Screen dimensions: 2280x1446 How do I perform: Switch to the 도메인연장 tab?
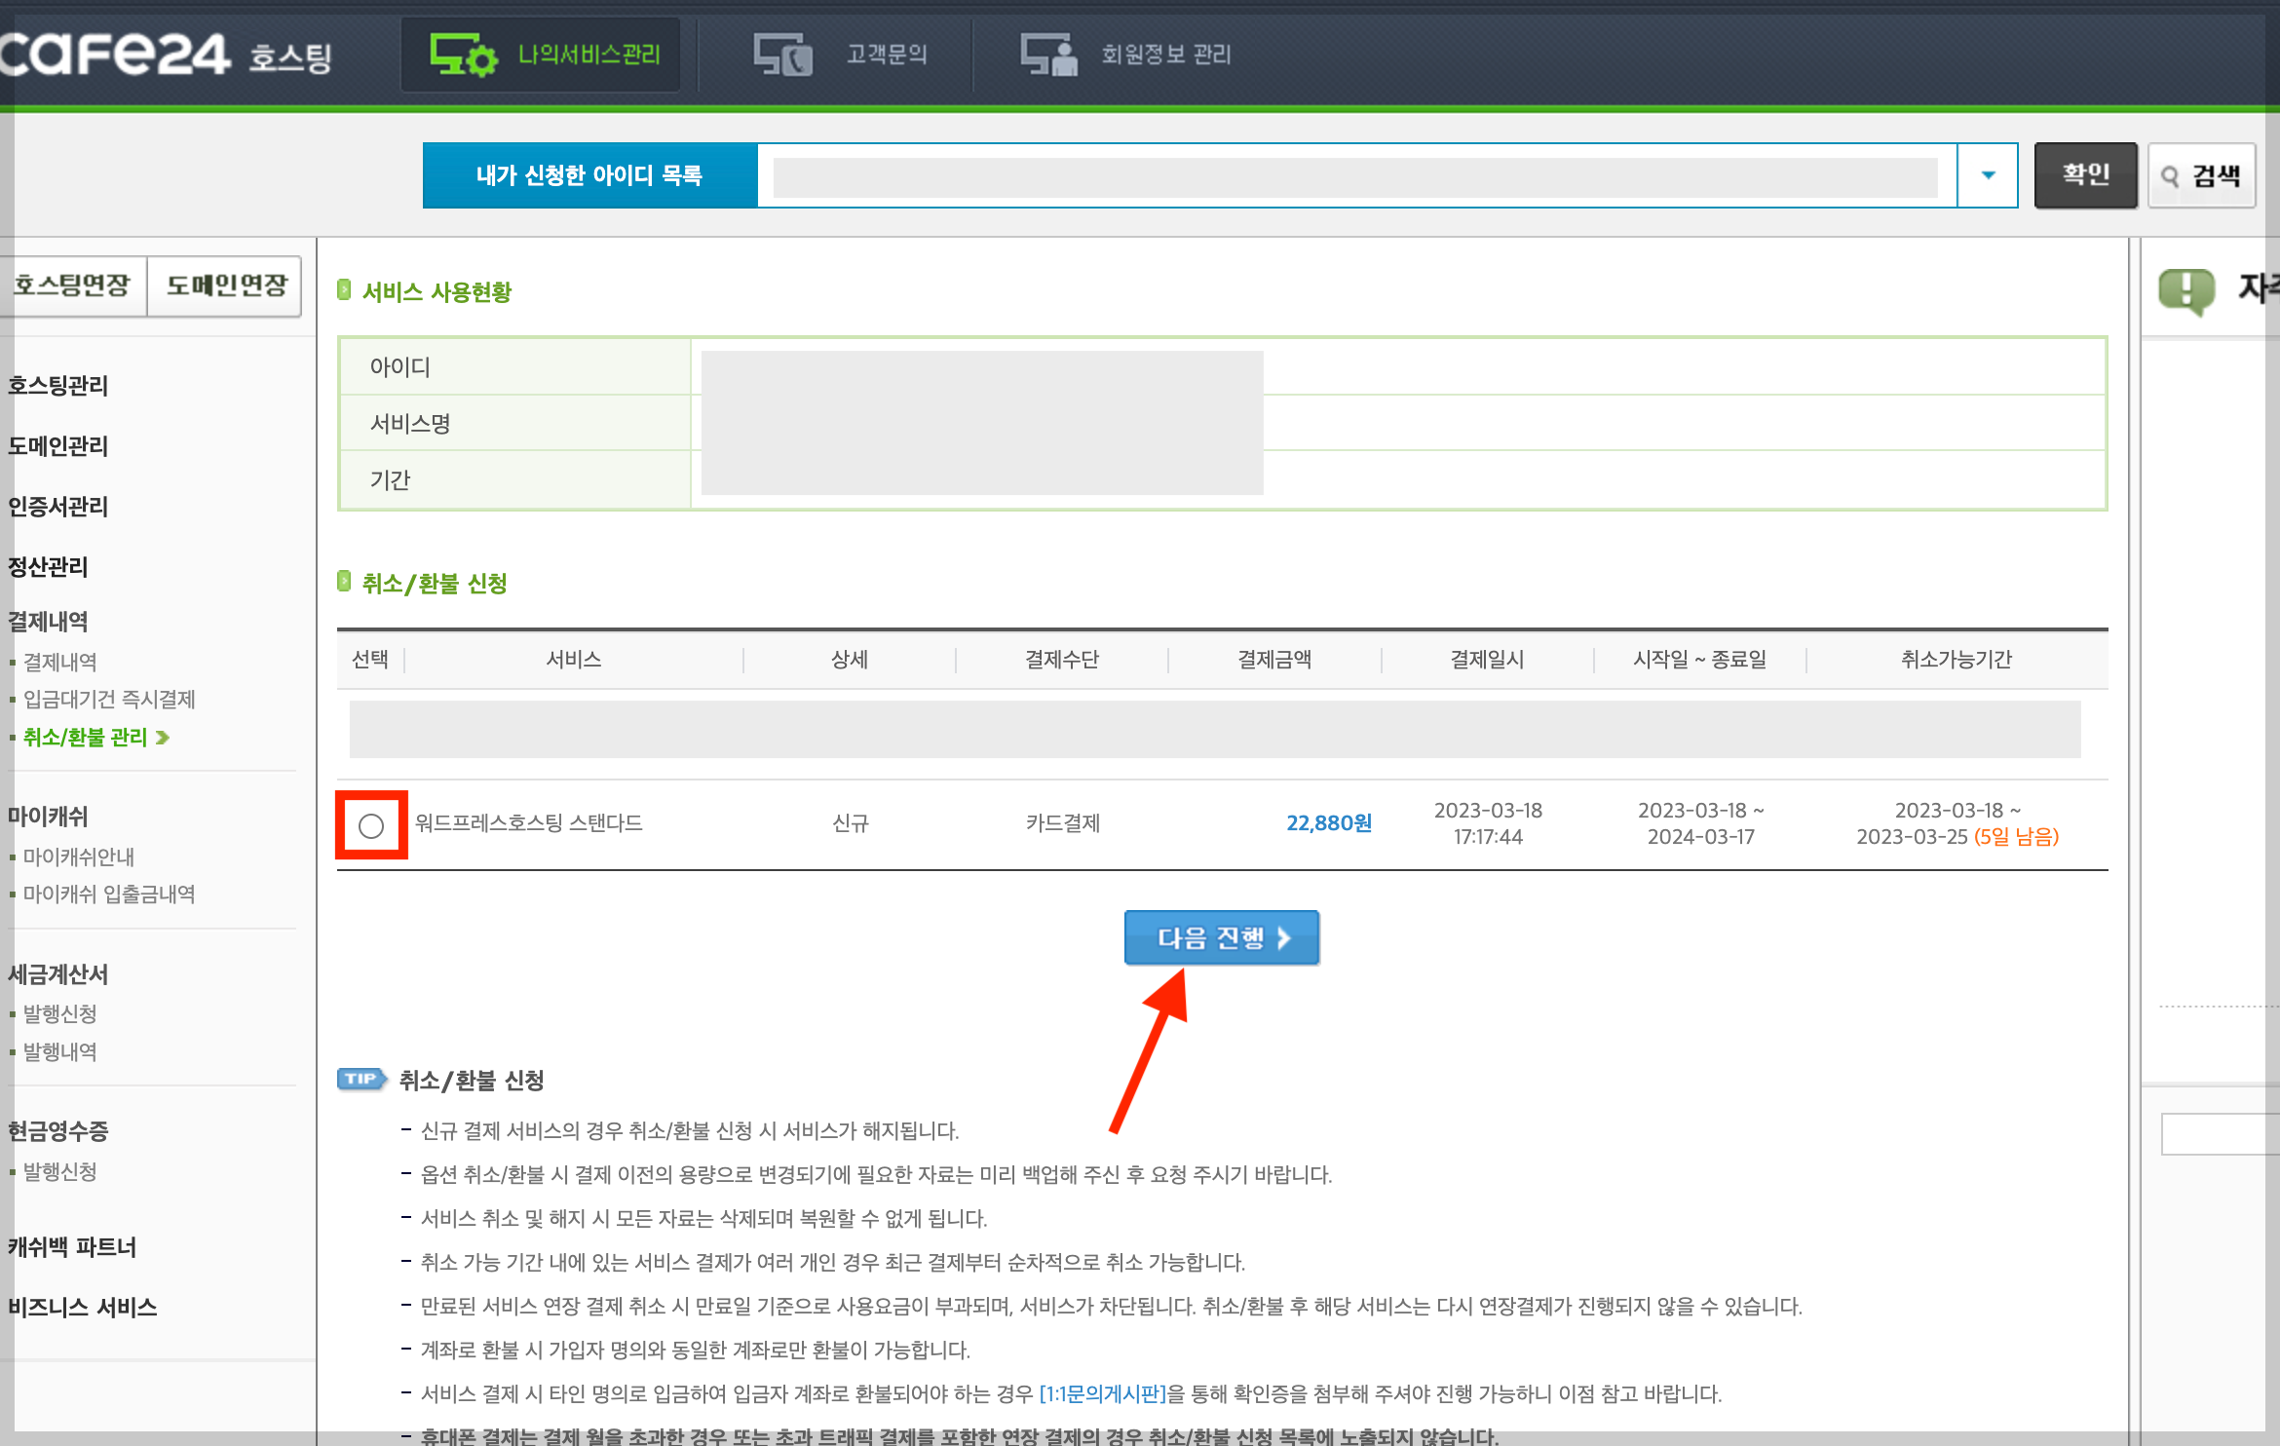(x=226, y=285)
